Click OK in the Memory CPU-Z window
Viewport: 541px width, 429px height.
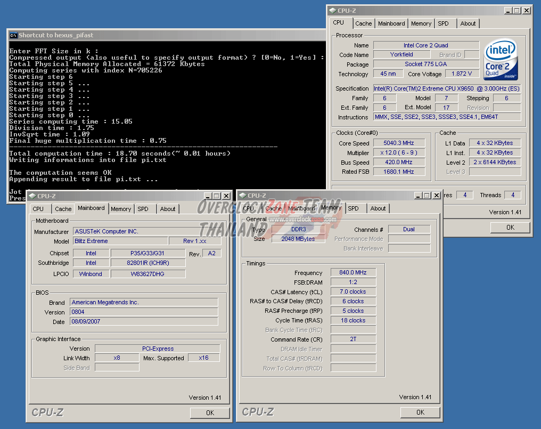(420, 412)
